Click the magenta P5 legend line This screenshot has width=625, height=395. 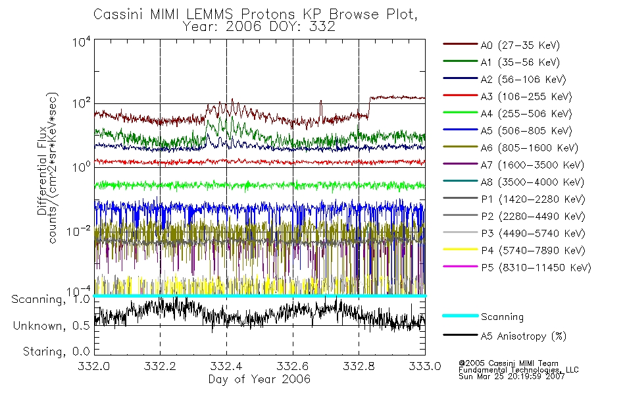click(461, 267)
